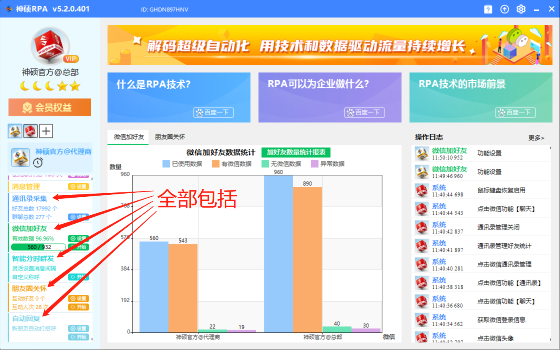Open the settings gear in title bar
Image resolution: width=560 pixels, height=350 pixels.
click(x=521, y=9)
